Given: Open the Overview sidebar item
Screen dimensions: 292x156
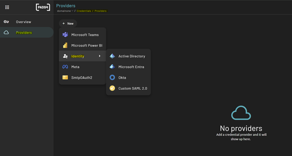Looking at the screenshot, I should 27,22.
